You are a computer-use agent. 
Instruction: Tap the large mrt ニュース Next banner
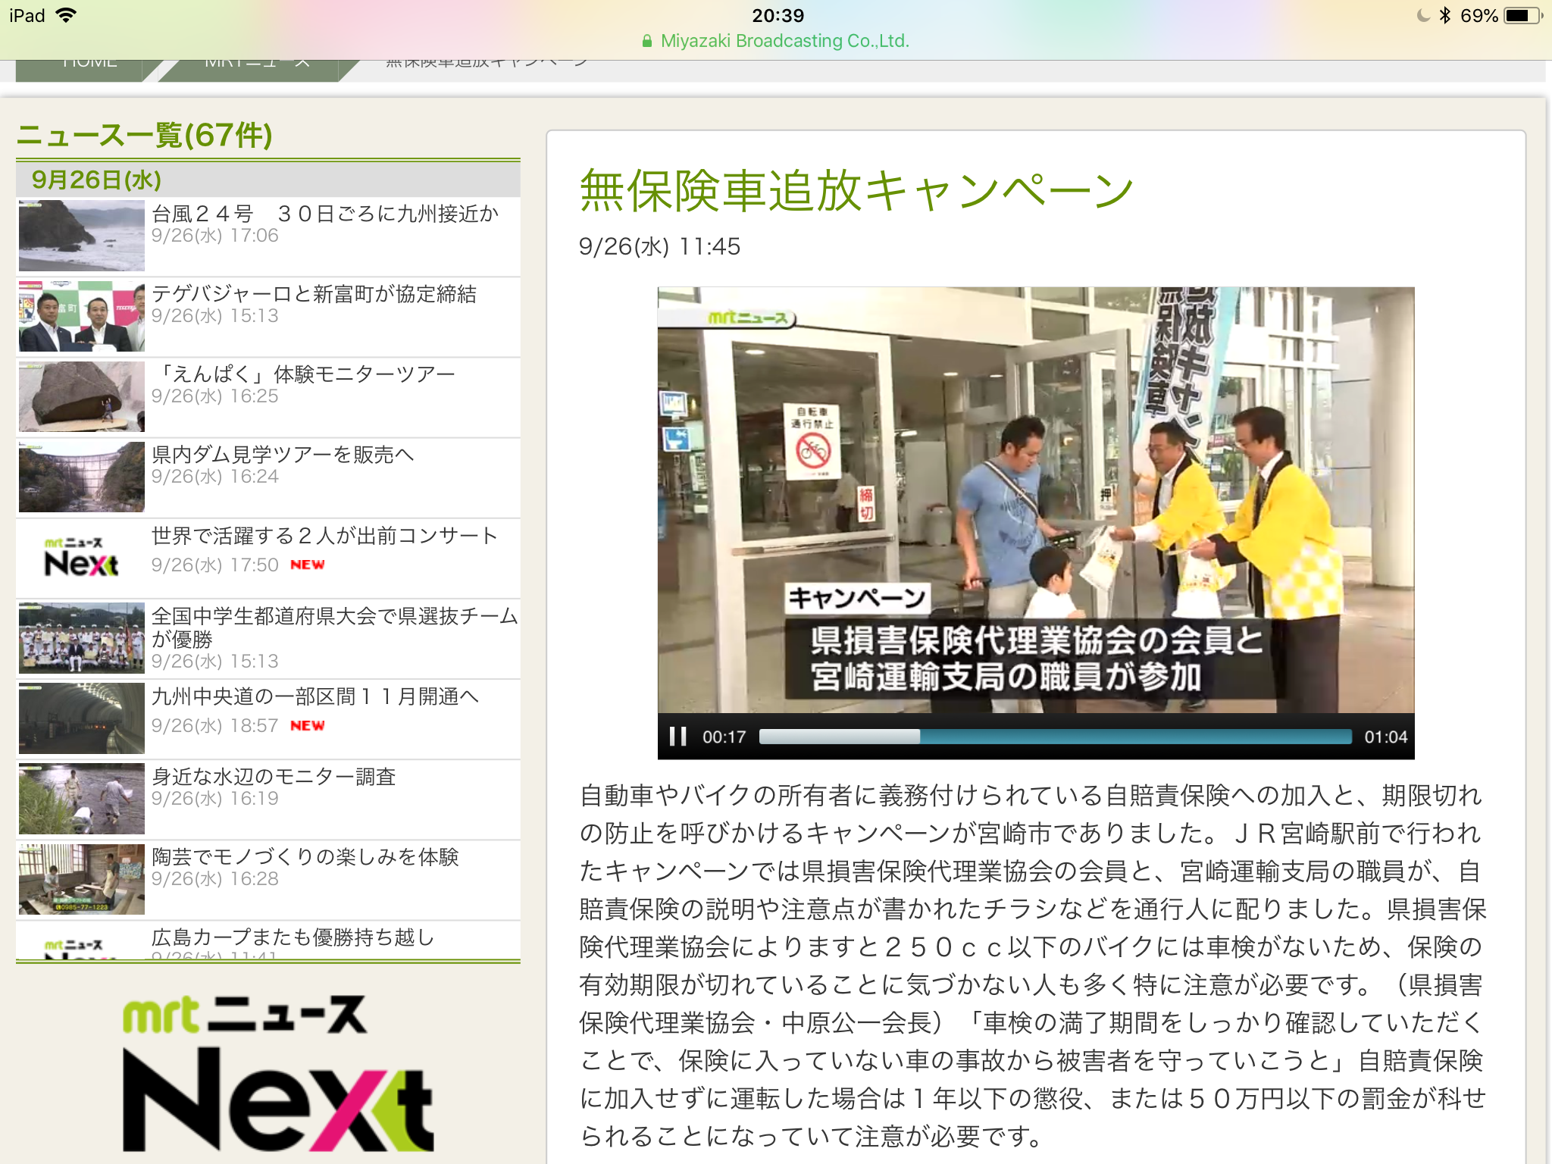click(x=278, y=1074)
